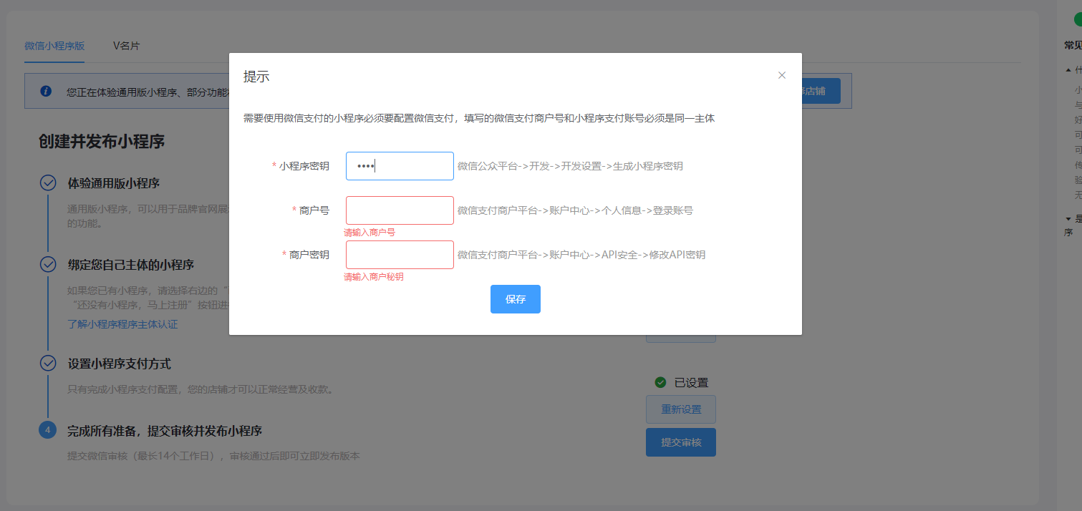Click step 4 circle icon
Image resolution: width=1082 pixels, height=511 pixels.
point(48,430)
